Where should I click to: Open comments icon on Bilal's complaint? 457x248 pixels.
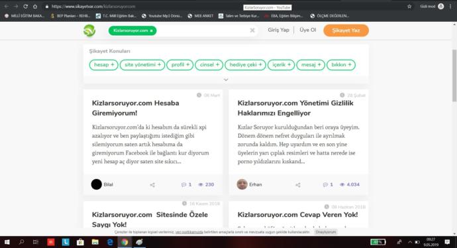coord(183,185)
